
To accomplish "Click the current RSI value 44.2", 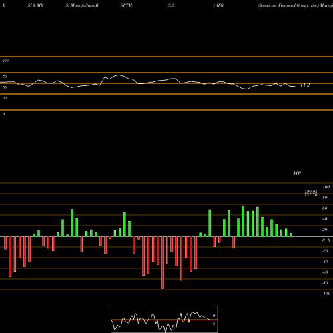I will [305, 85].
